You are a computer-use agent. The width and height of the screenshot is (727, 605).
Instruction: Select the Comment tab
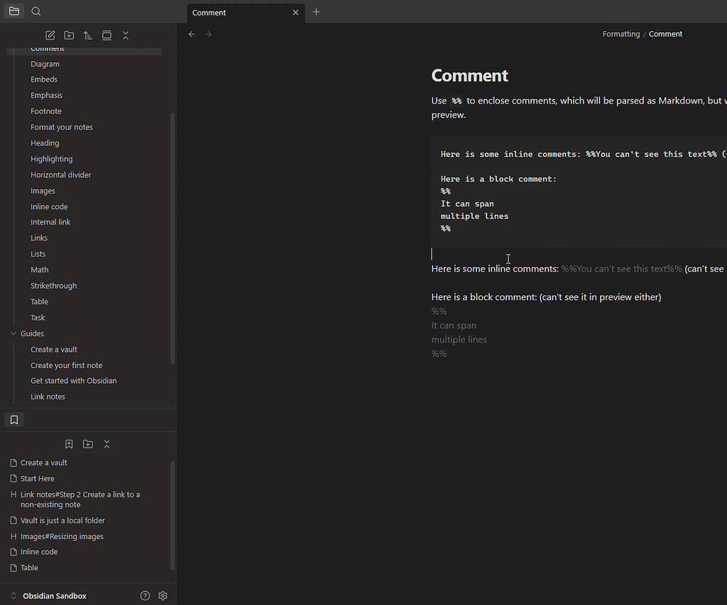click(x=209, y=12)
